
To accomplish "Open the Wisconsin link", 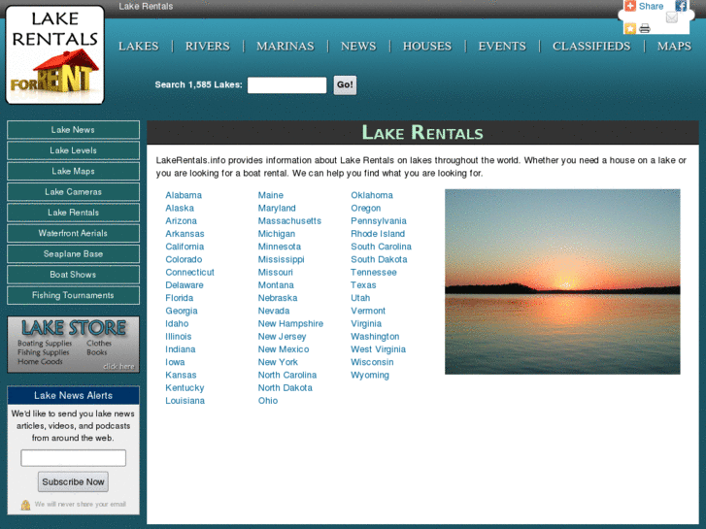I will click(372, 362).
